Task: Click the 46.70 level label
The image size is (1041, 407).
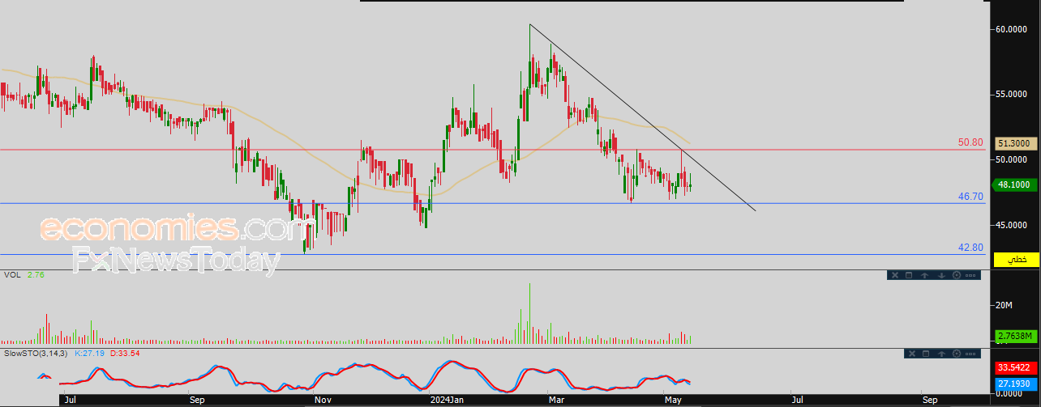Action: 970,196
